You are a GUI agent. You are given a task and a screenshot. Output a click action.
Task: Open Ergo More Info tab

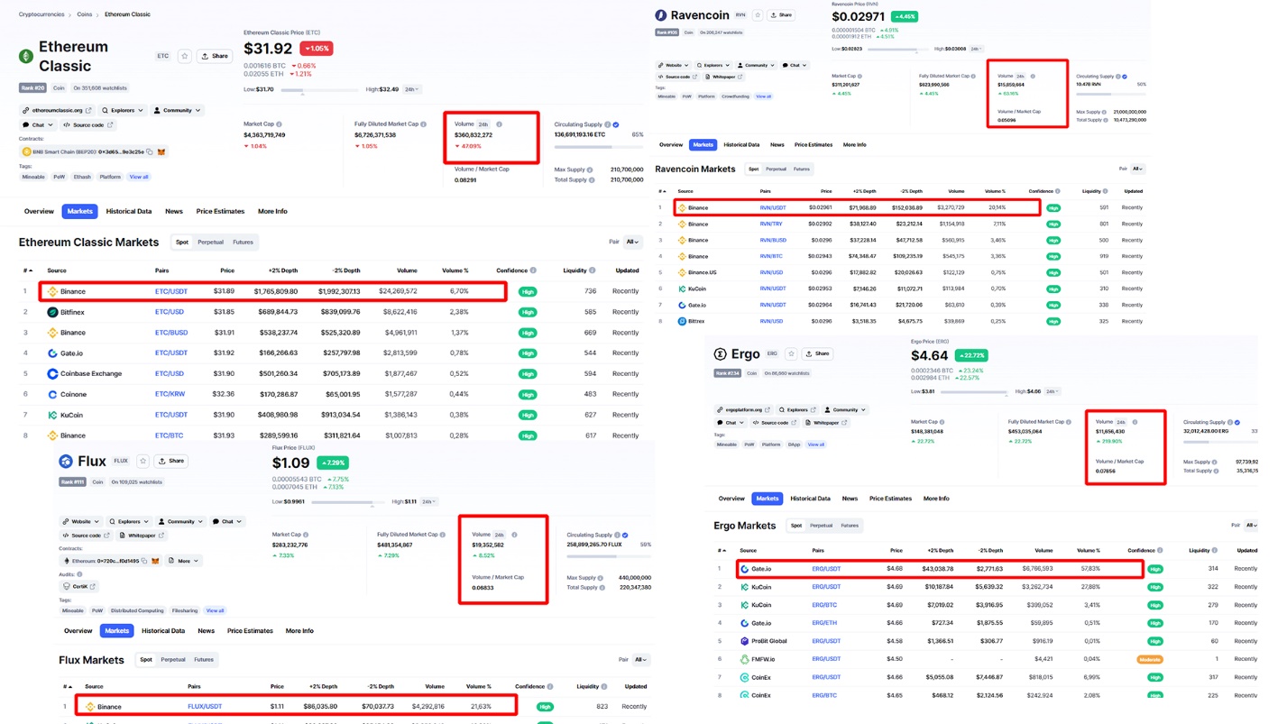pyautogui.click(x=936, y=499)
